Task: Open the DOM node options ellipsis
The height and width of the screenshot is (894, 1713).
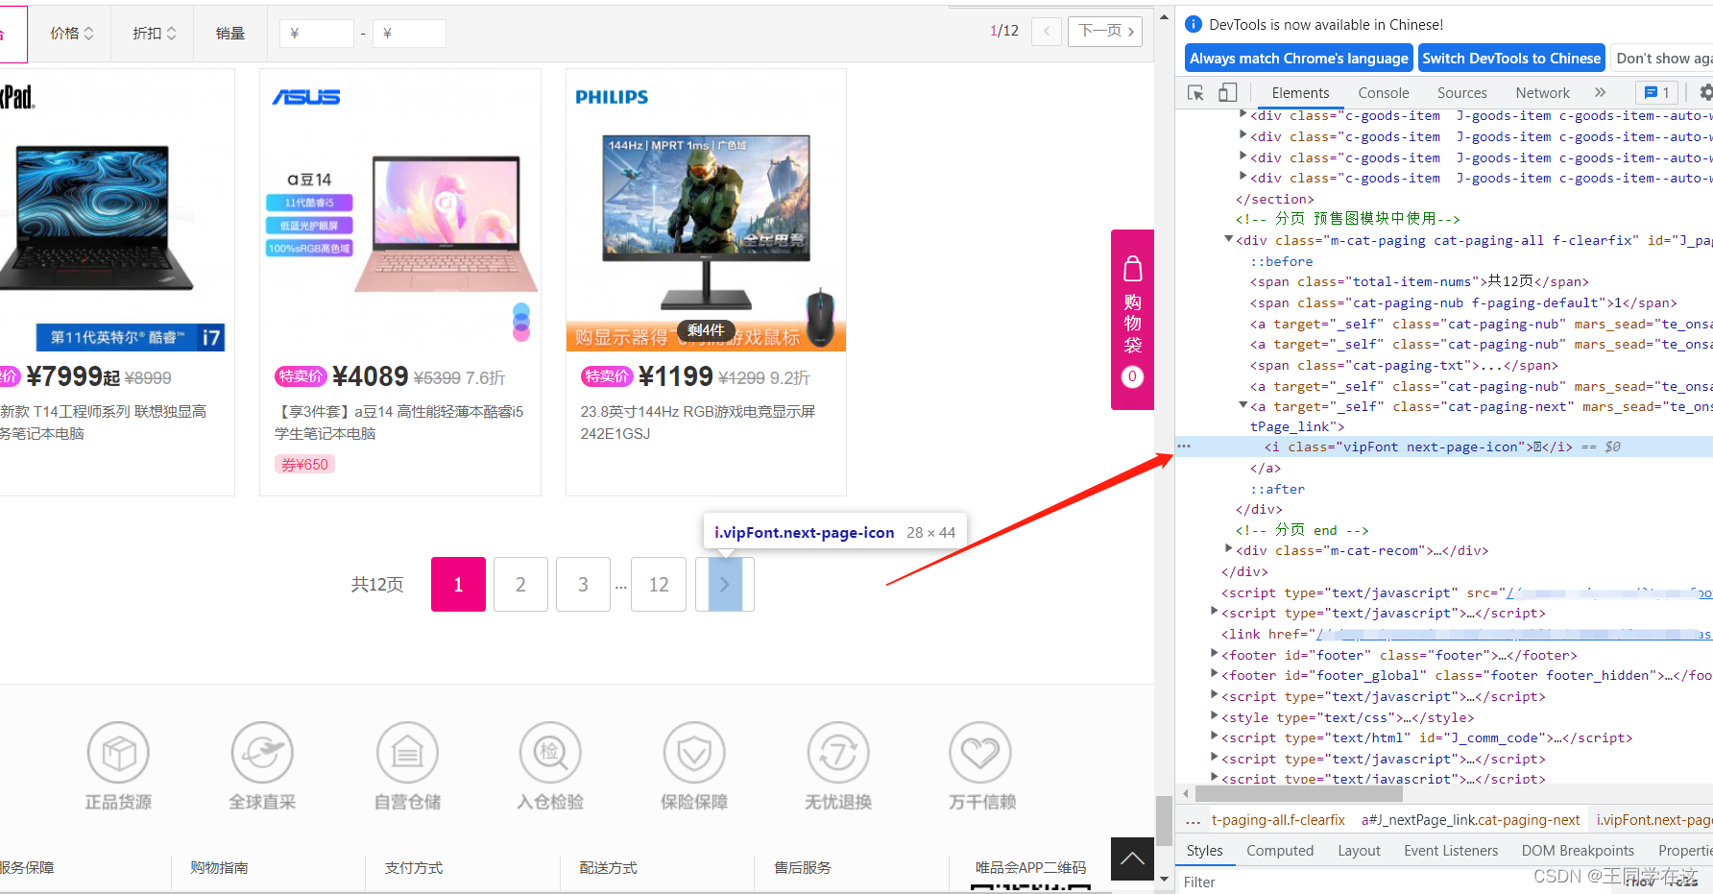Action: [1184, 447]
